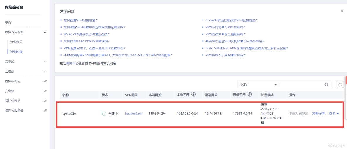Click link icon beside 弹性公网IP
347x149 pixels.
pos(45,101)
